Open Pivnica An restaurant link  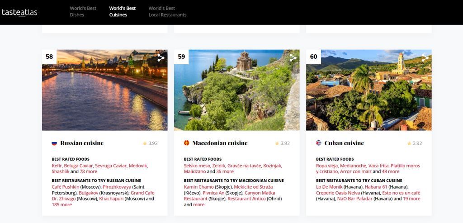tap(213, 193)
